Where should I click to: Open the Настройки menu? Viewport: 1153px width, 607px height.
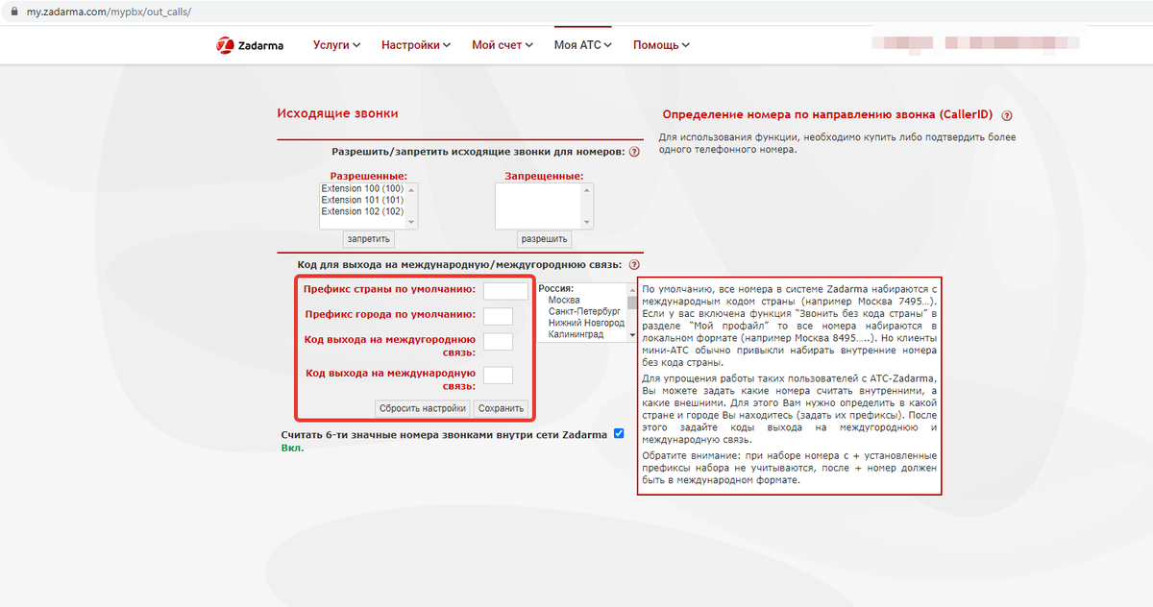coord(416,45)
